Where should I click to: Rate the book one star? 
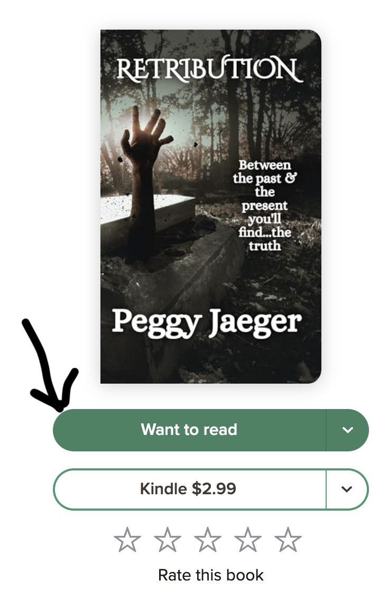point(127,540)
